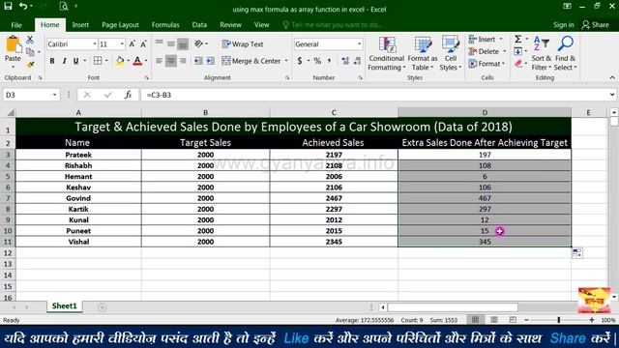The image size is (619, 348).
Task: Open Conditional Formatting
Action: click(387, 54)
